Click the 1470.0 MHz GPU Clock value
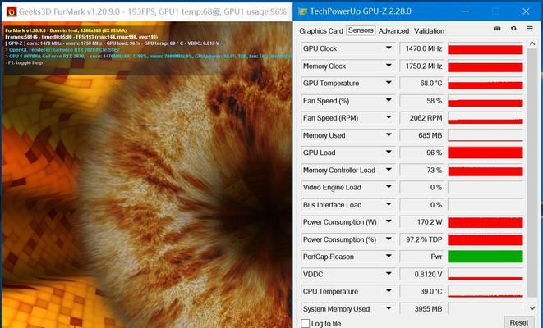543x328 pixels. tap(421, 48)
